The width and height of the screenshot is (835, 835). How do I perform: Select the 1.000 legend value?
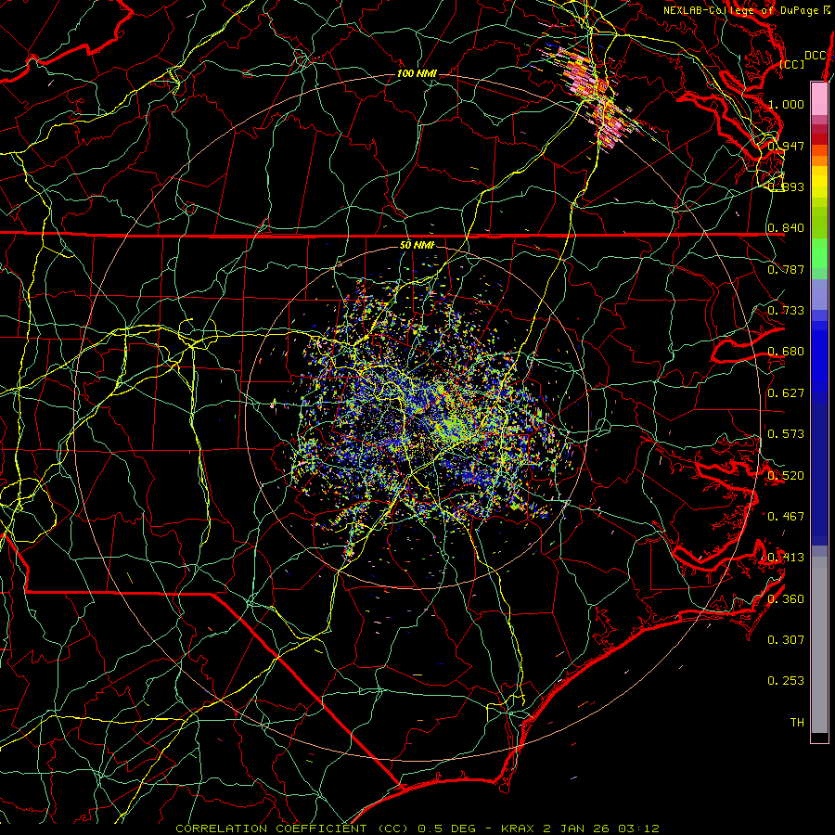pos(786,104)
